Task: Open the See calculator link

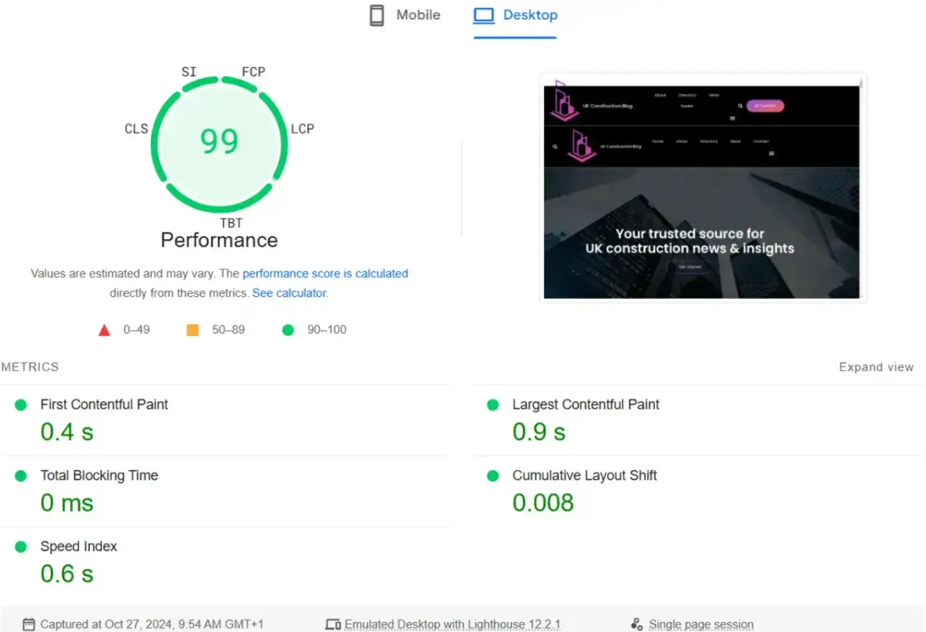Action: [x=288, y=292]
